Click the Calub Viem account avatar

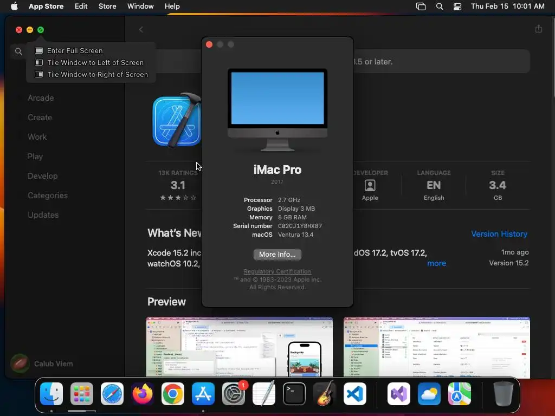tap(20, 363)
